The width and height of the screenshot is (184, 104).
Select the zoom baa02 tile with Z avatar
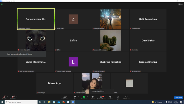coord(73,19)
